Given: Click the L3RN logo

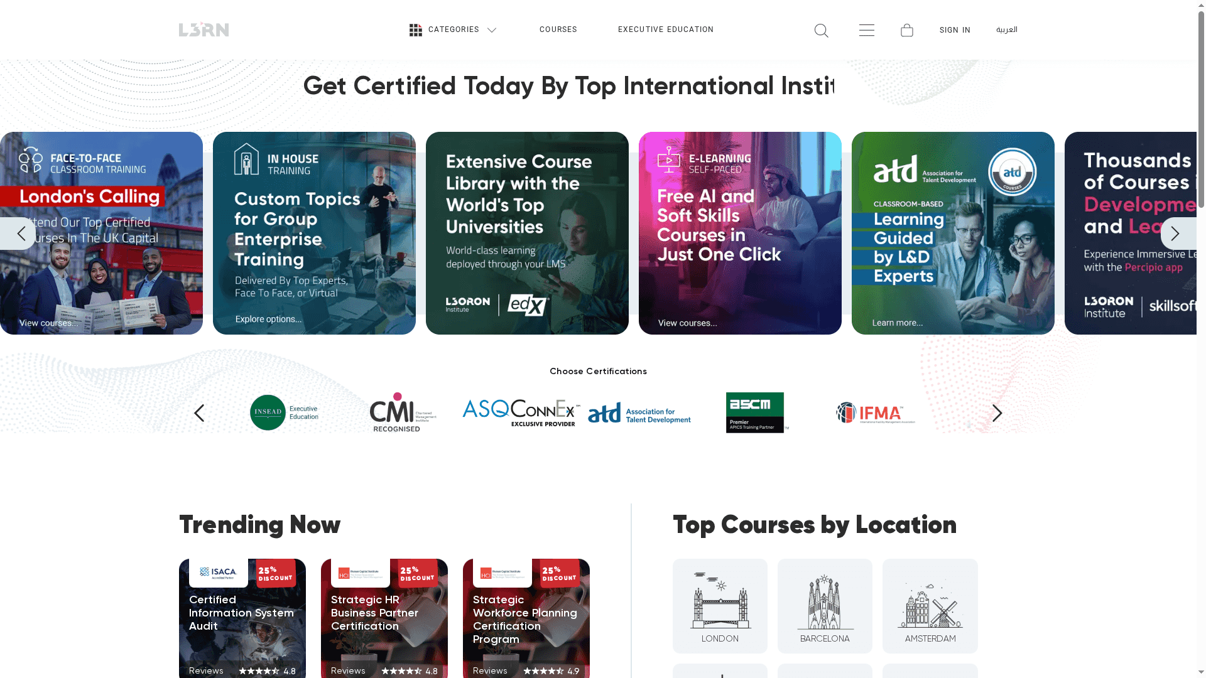Looking at the screenshot, I should pyautogui.click(x=204, y=30).
